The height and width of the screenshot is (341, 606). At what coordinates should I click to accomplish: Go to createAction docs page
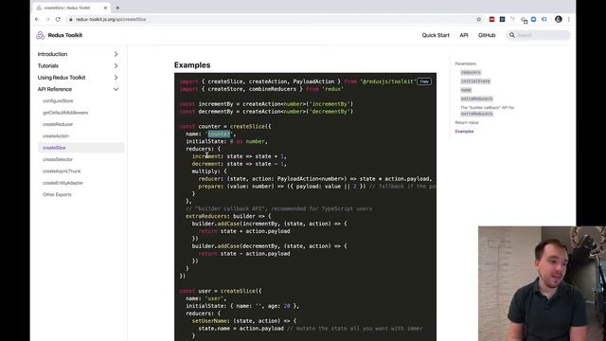pos(56,136)
